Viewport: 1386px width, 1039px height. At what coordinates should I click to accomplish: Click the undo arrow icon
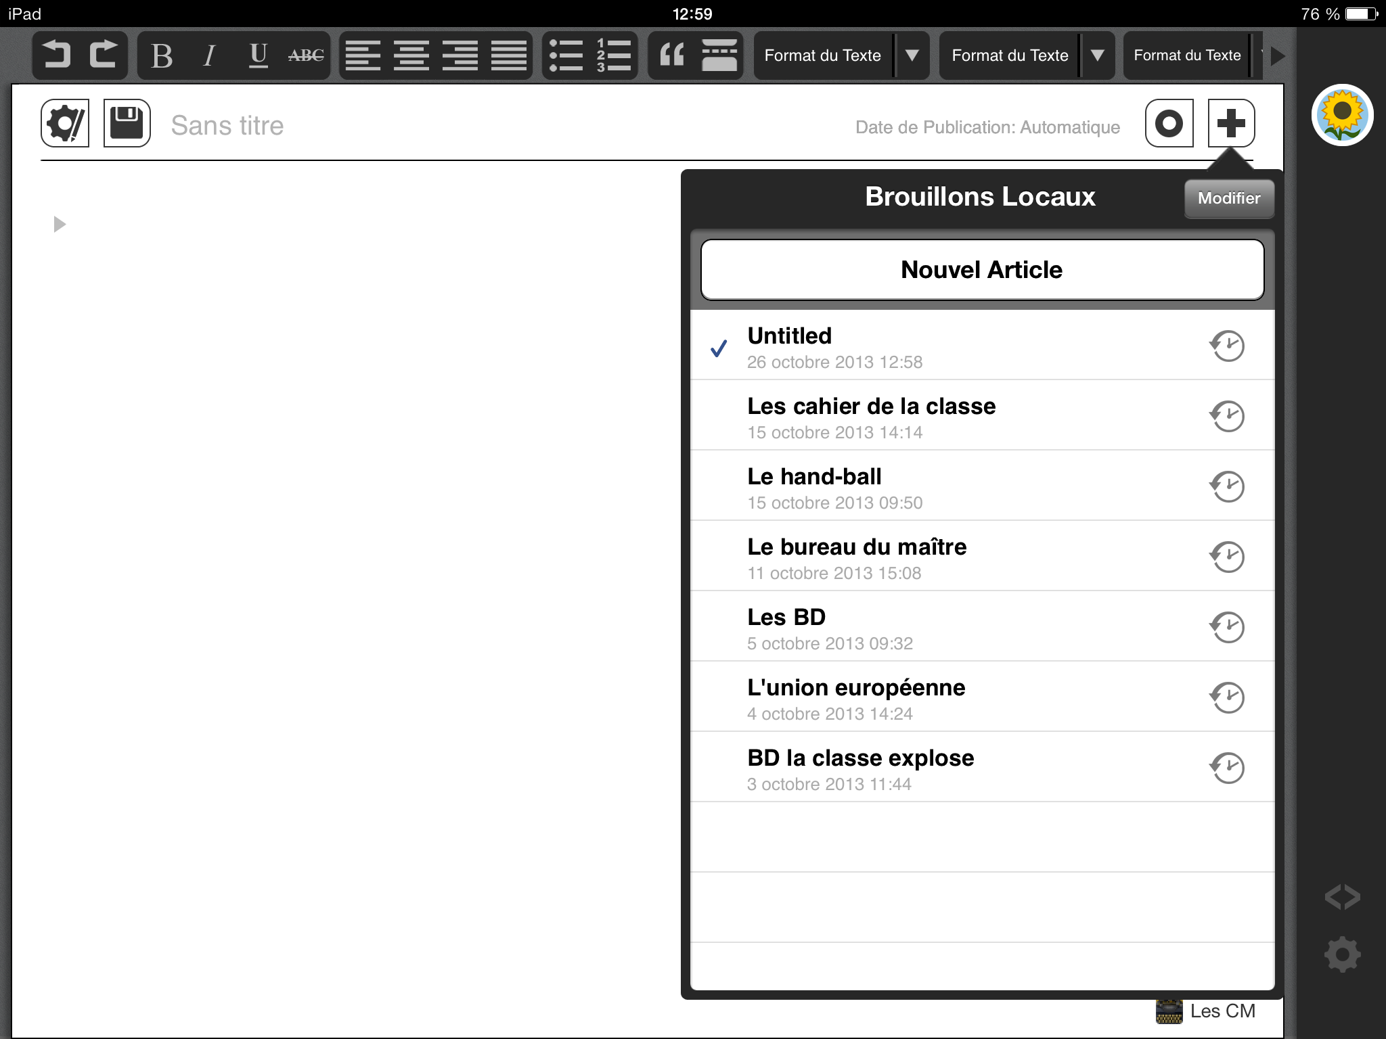click(57, 55)
